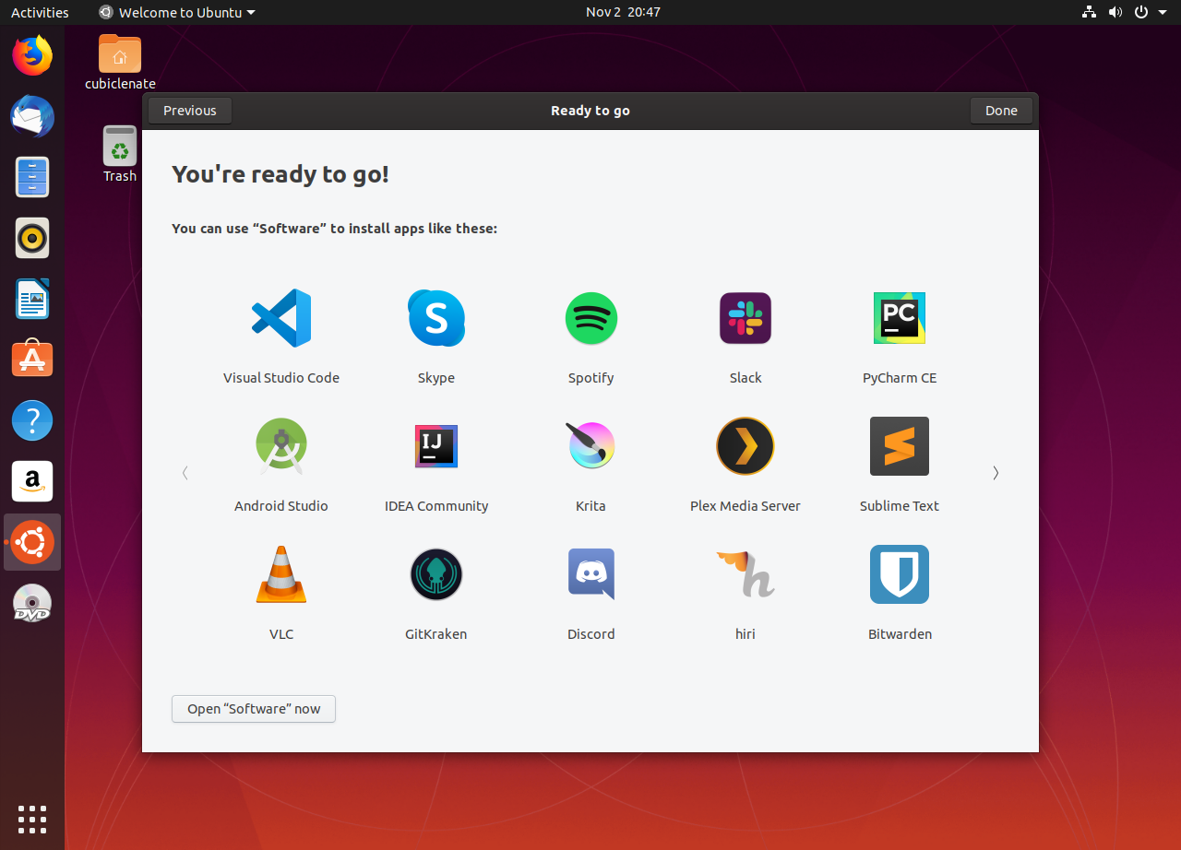
Task: Select the Skype icon
Action: [435, 318]
